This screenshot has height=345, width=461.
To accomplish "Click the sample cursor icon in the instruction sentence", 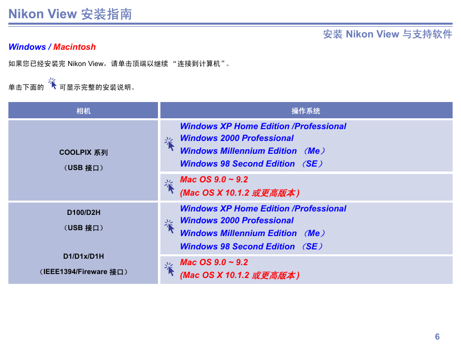I will [52, 83].
